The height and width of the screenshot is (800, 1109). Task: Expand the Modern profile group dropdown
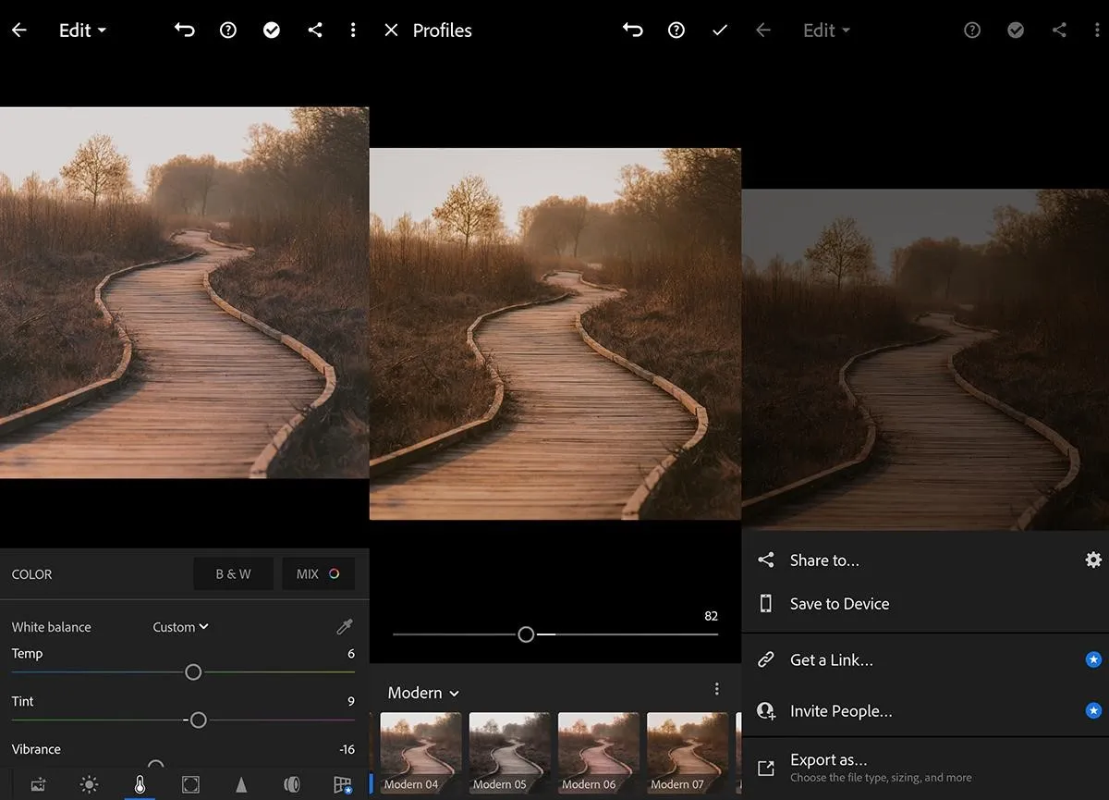coord(423,693)
